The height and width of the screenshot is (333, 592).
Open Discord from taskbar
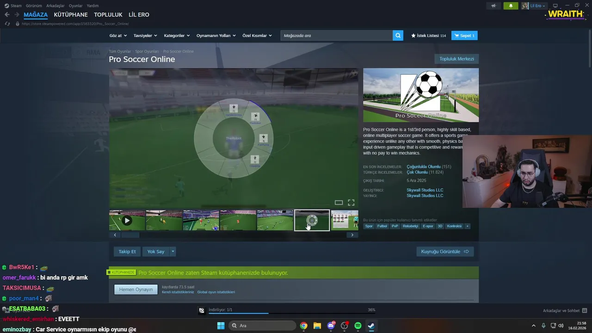331,326
